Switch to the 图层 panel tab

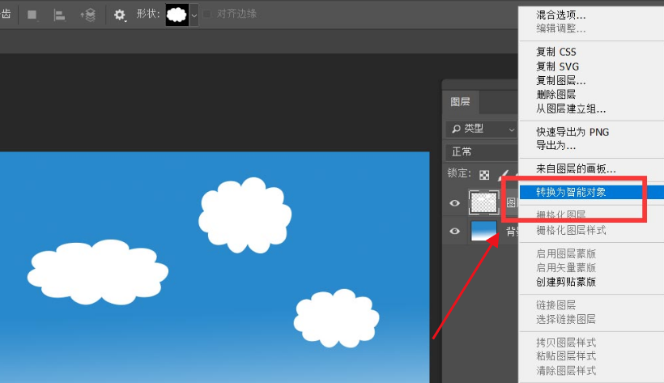point(460,102)
